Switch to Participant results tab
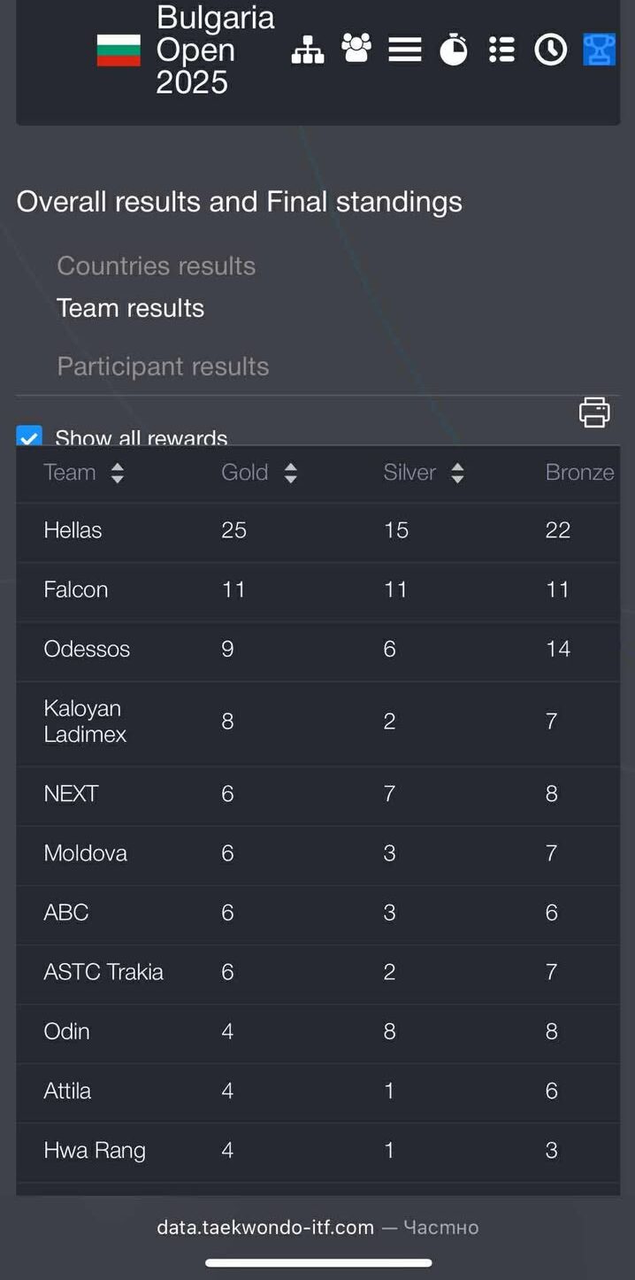Screen dimensions: 635x1280 [163, 366]
